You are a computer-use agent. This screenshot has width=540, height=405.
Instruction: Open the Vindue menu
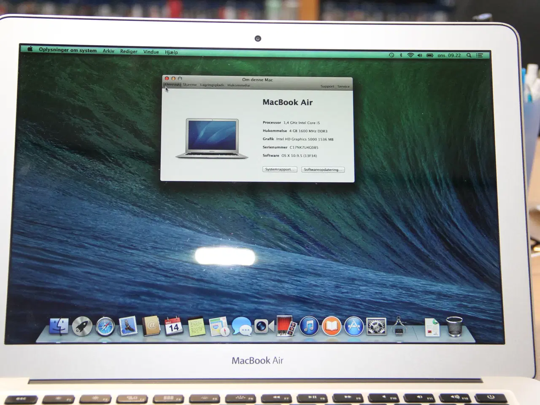[151, 51]
